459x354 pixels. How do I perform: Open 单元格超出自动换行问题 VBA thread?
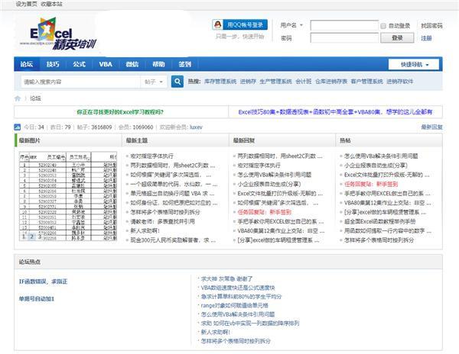tap(172, 194)
